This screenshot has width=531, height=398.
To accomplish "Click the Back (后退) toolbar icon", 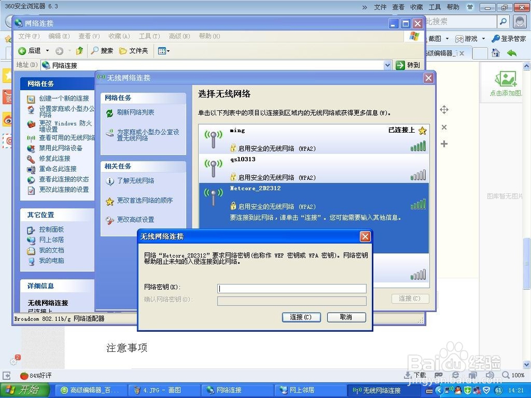I will click(x=21, y=51).
